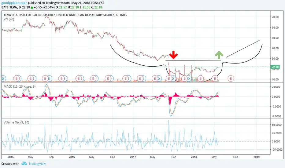Image resolution: width=285 pixels, height=168 pixels.
Task: Click the MACD (12, 26, close, 9) label
Action: (x=20, y=87)
